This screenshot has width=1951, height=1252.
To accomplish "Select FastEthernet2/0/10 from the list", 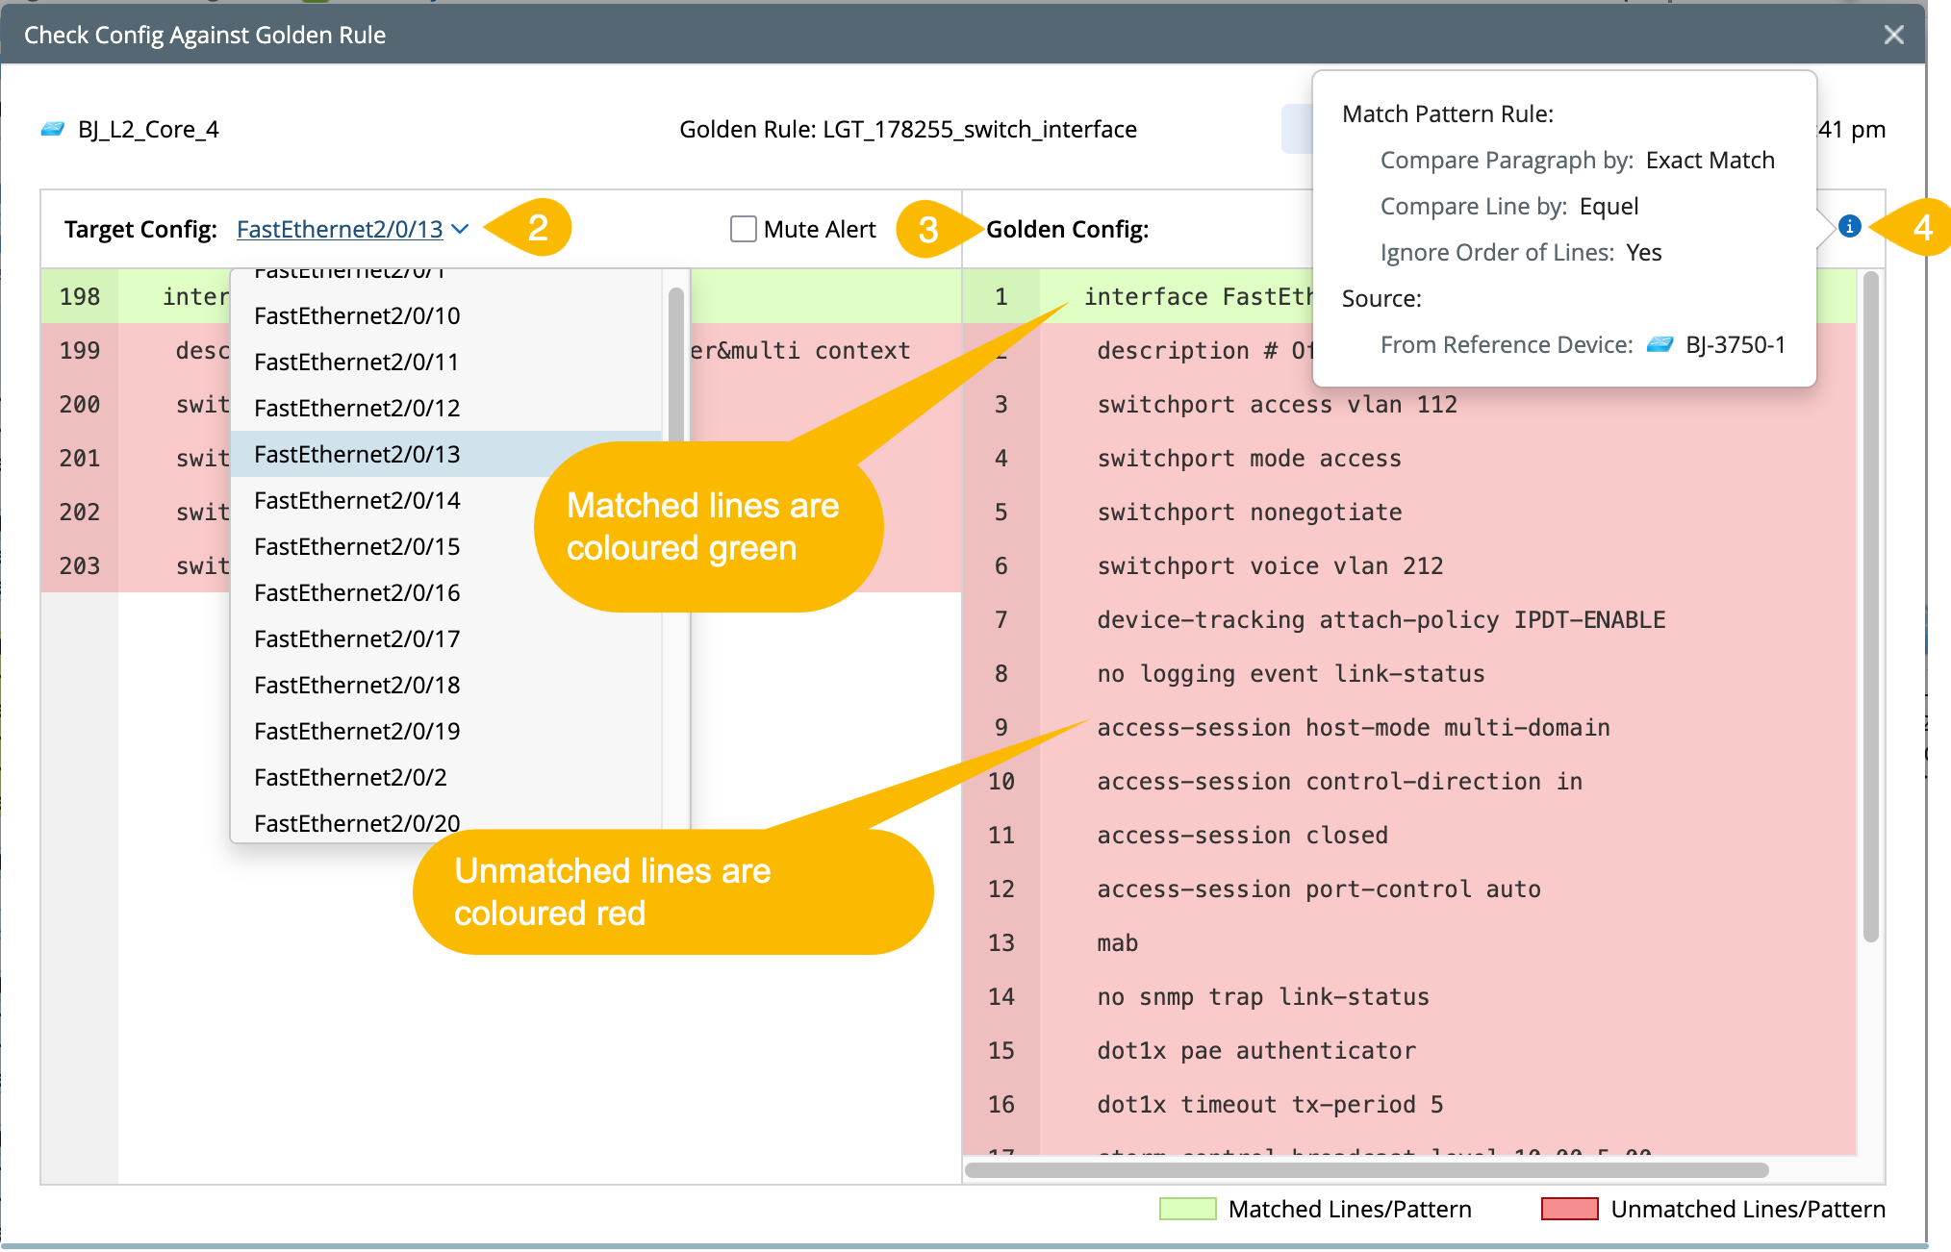I will tap(357, 315).
